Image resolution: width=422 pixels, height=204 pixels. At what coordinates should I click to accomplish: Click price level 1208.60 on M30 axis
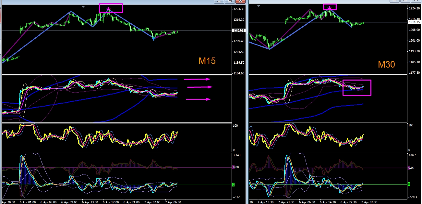coord(415,30)
